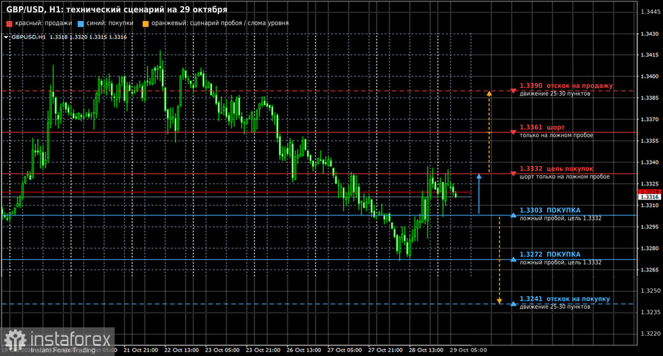Click the 29 Oct 05:00 time axis label
Viewport: 663px width, 356px height.
click(468, 350)
